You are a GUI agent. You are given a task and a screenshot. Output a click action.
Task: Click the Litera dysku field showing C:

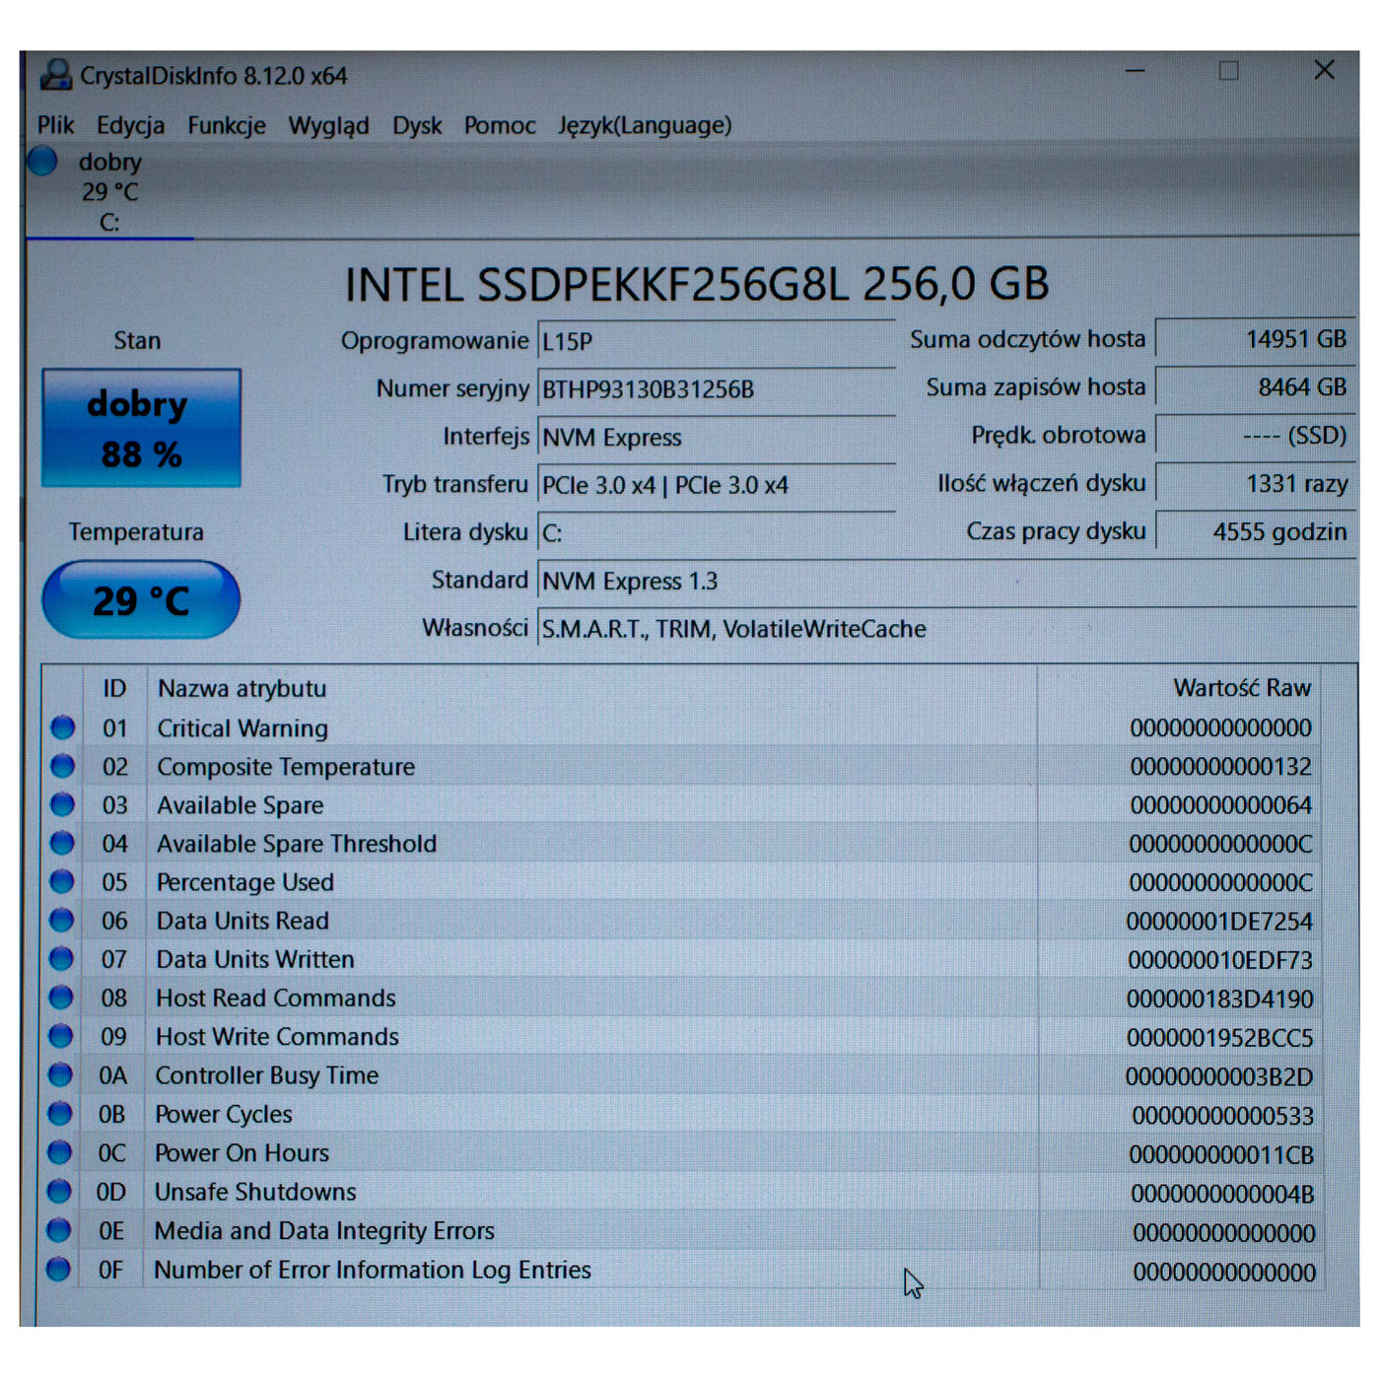[717, 532]
